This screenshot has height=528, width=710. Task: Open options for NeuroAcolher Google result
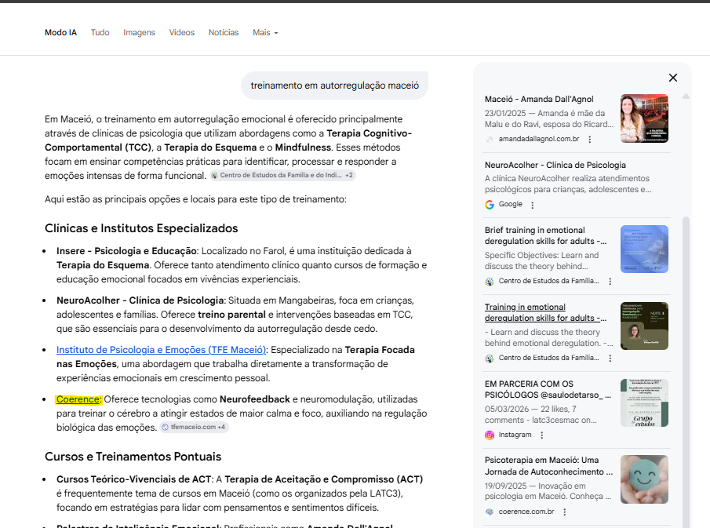click(533, 205)
